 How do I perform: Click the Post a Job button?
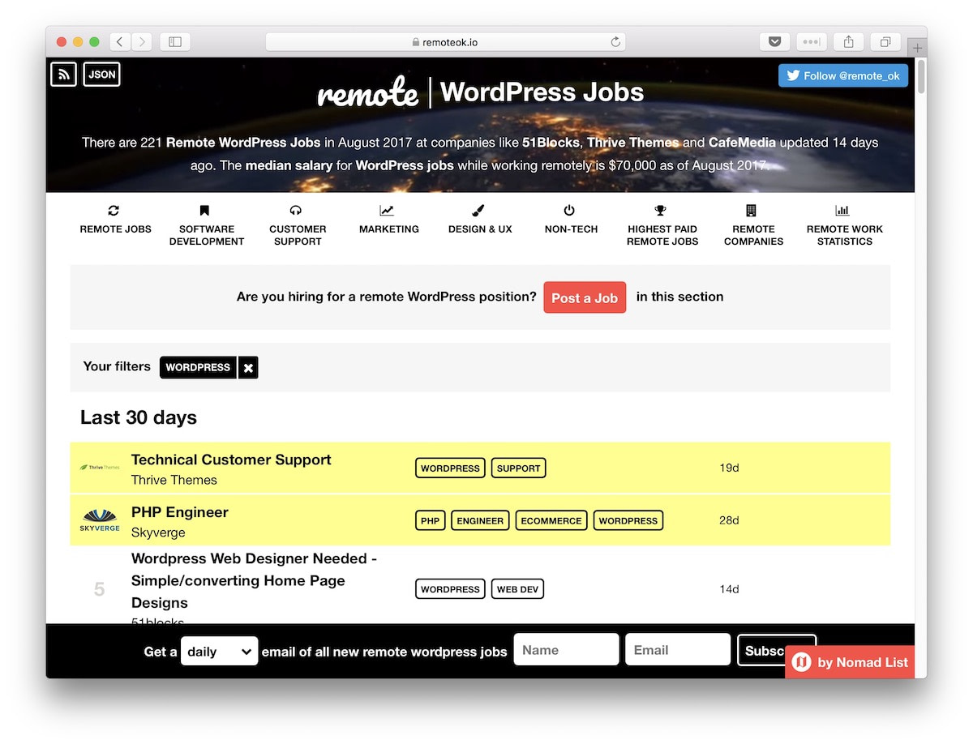585,297
